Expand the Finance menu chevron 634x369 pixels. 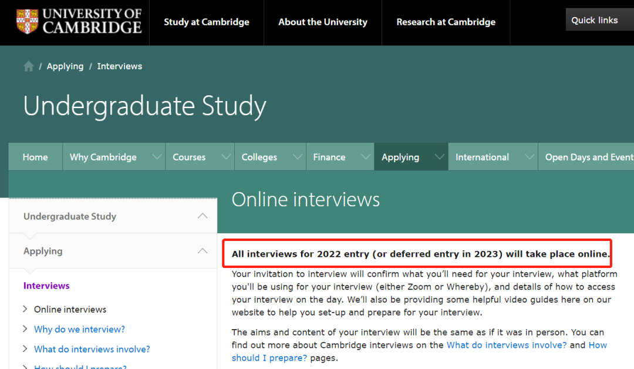(366, 157)
